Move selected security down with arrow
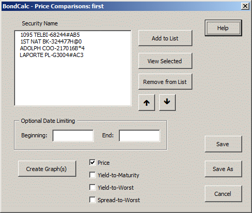The image size is (252, 213). pyautogui.click(x=167, y=103)
